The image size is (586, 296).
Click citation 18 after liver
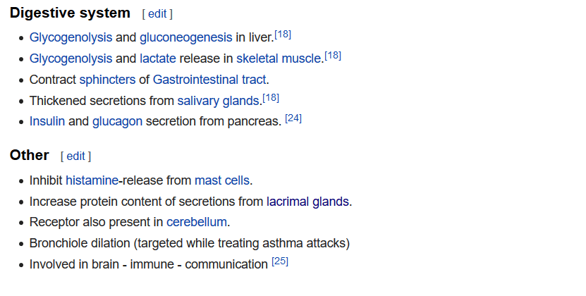[x=283, y=35]
